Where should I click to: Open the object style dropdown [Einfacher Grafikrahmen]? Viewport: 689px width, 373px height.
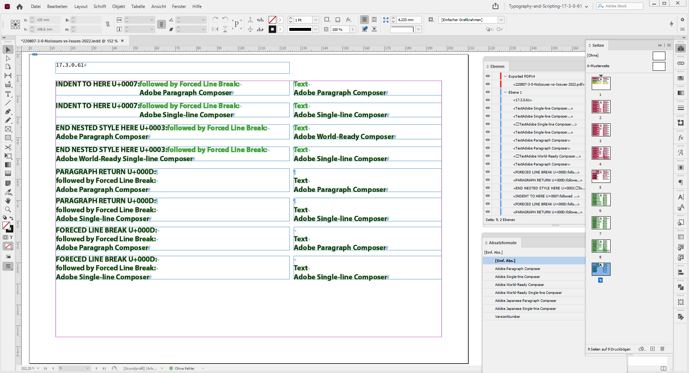[501, 20]
